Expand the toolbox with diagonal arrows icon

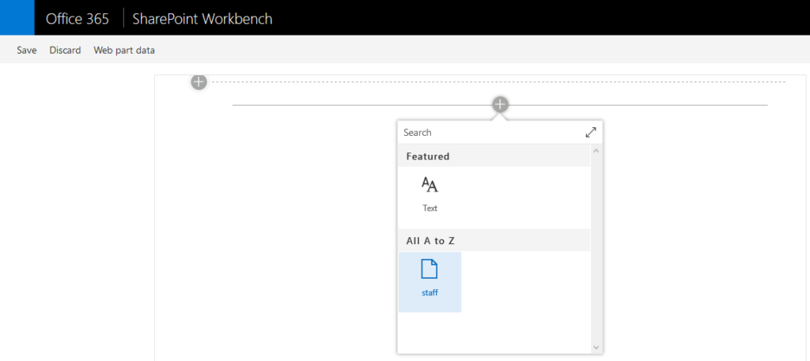[x=591, y=133]
